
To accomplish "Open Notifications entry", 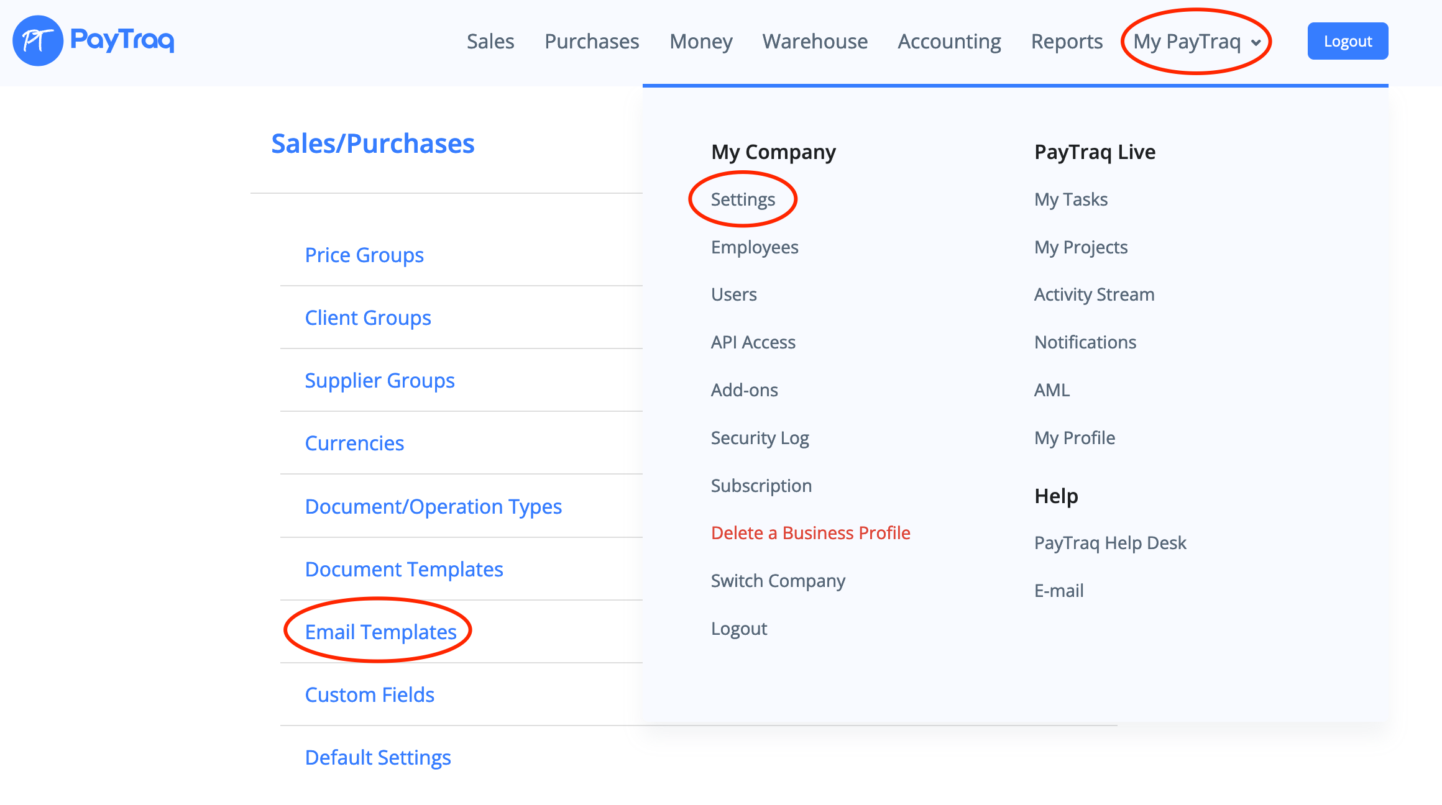I will tap(1085, 342).
